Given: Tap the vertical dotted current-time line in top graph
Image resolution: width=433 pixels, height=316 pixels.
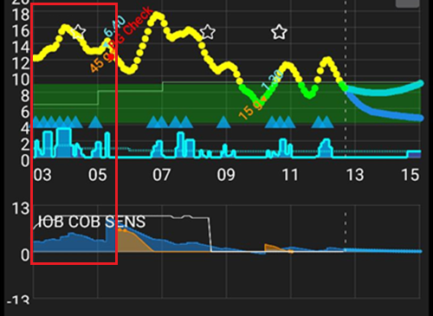Looking at the screenshot, I should click(346, 80).
